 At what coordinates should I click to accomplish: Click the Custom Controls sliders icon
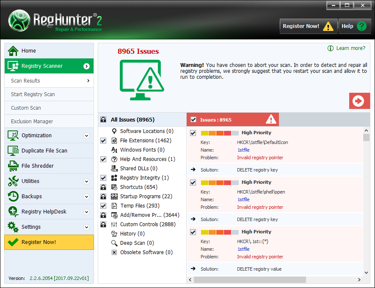pos(114,224)
